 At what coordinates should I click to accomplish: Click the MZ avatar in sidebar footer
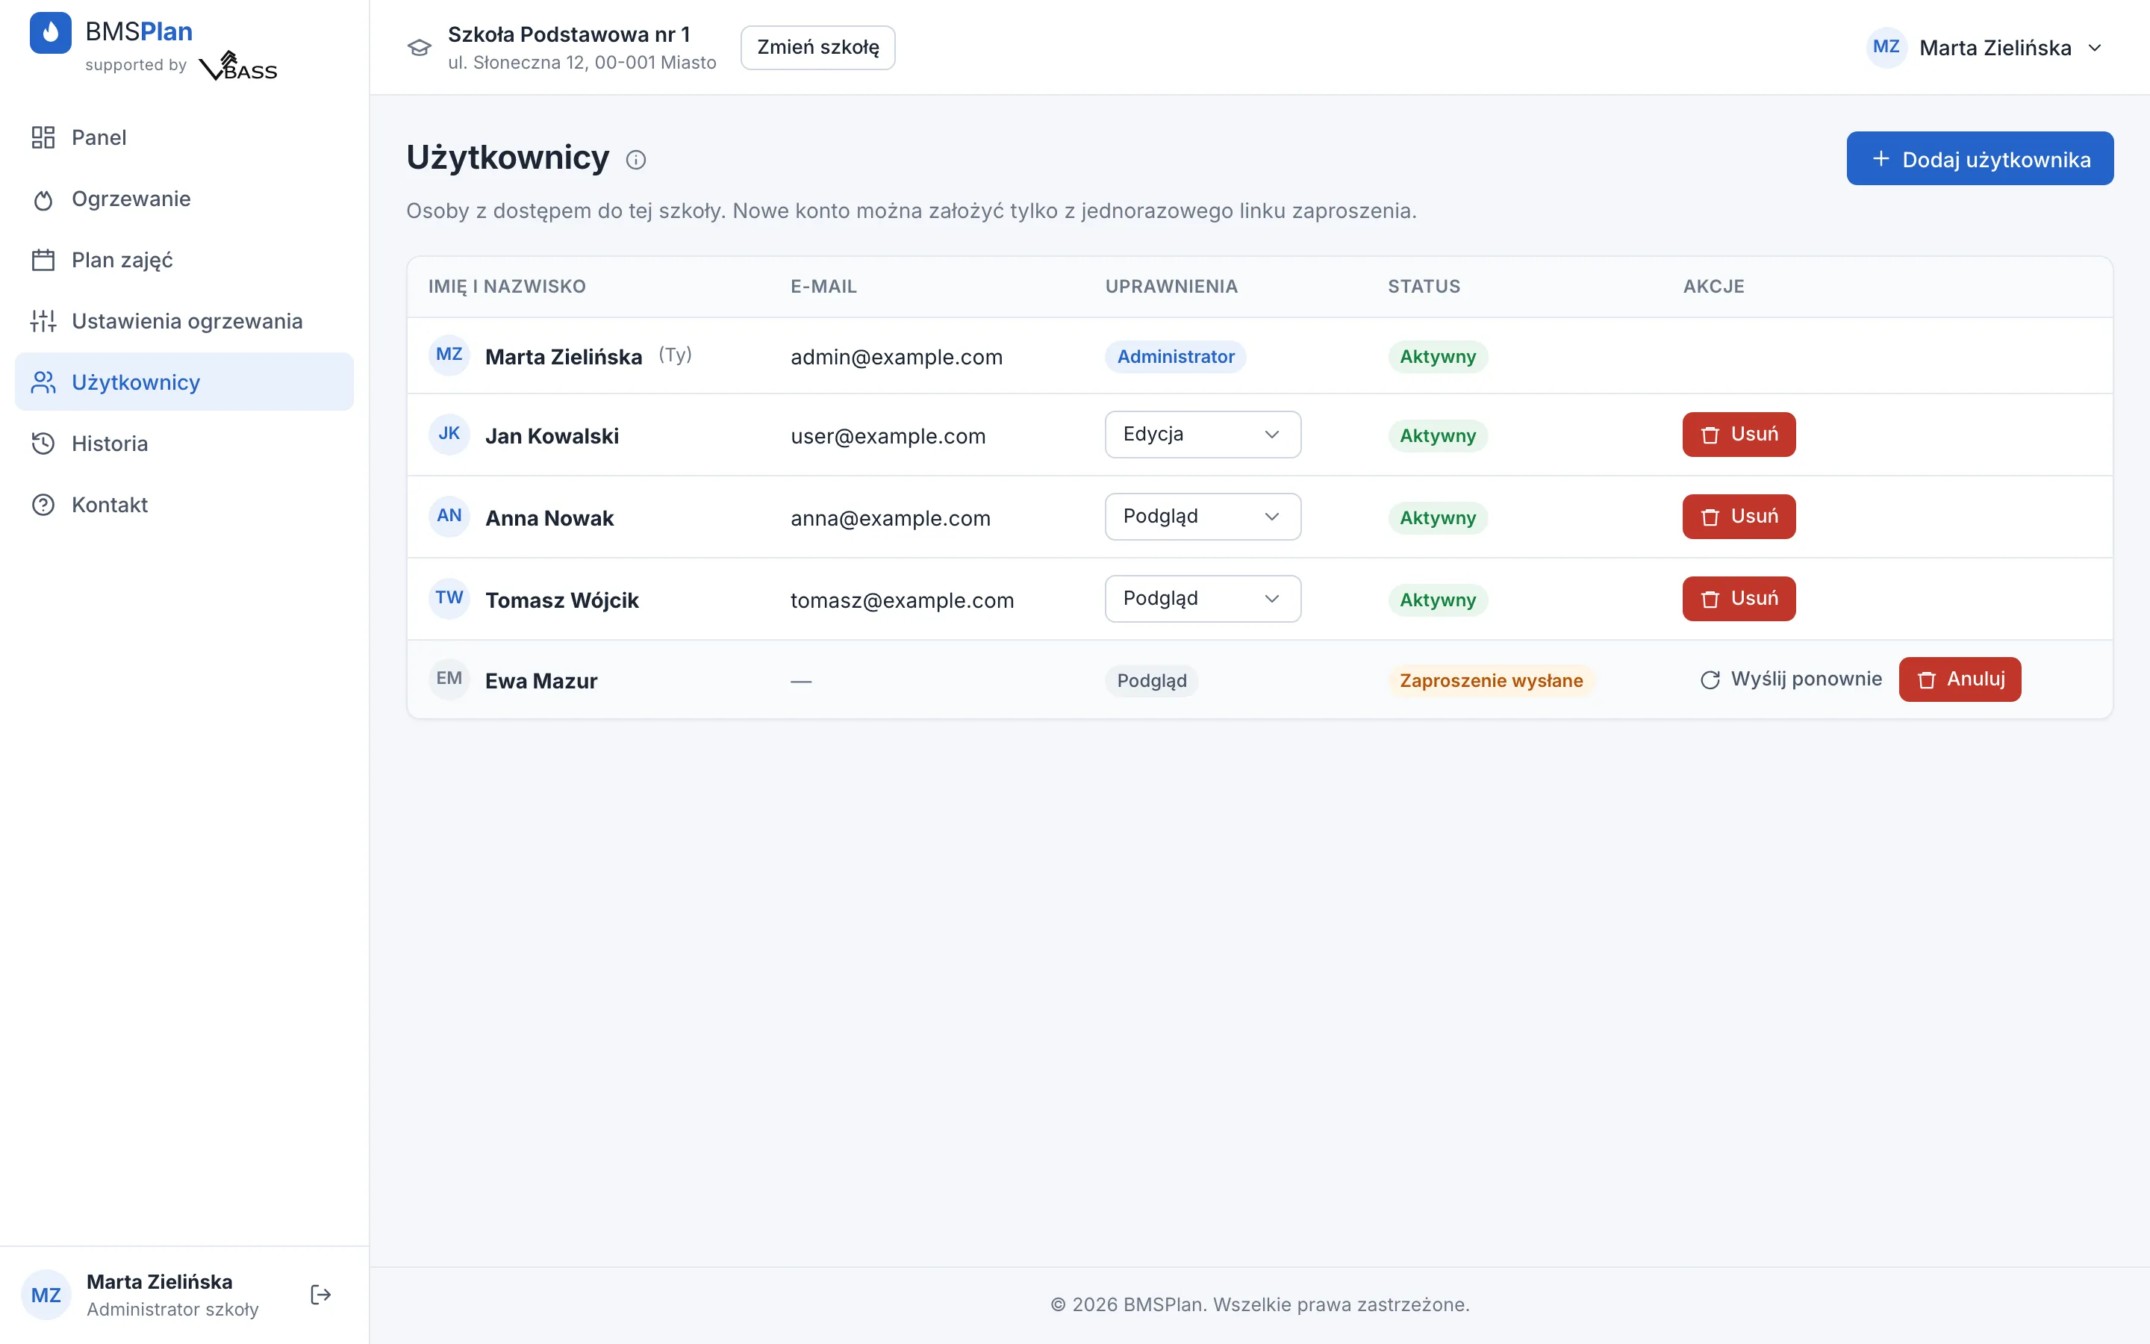tap(46, 1294)
